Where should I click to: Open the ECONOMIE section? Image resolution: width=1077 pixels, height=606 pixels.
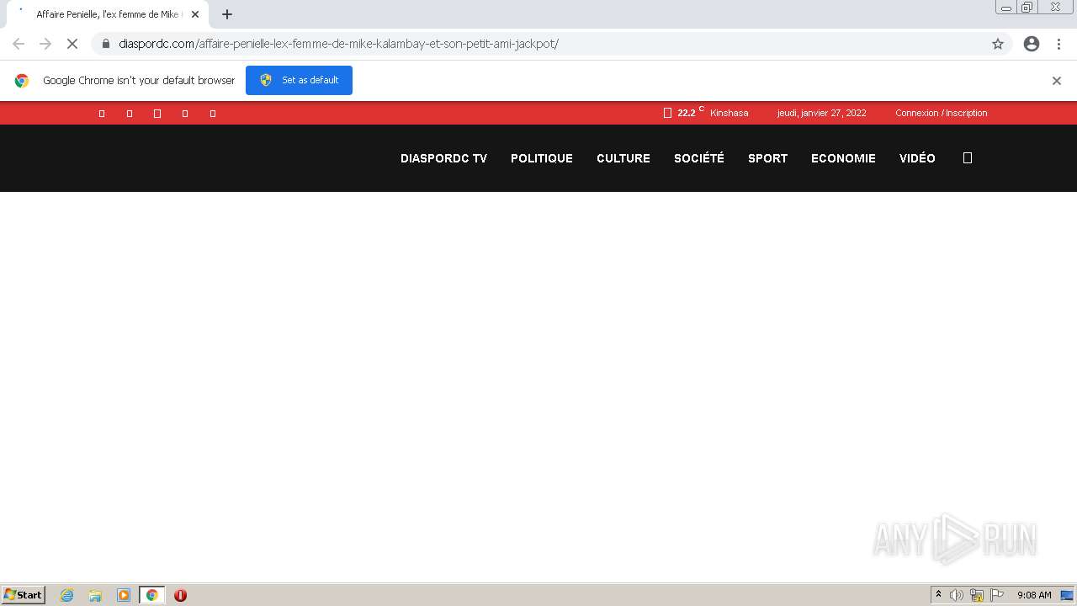point(843,158)
